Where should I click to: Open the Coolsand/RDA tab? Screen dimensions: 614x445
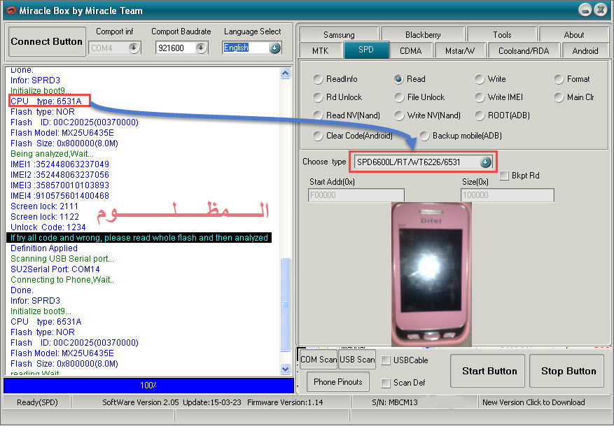click(524, 50)
